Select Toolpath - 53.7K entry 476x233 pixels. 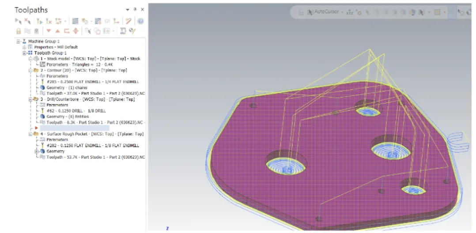point(96,157)
